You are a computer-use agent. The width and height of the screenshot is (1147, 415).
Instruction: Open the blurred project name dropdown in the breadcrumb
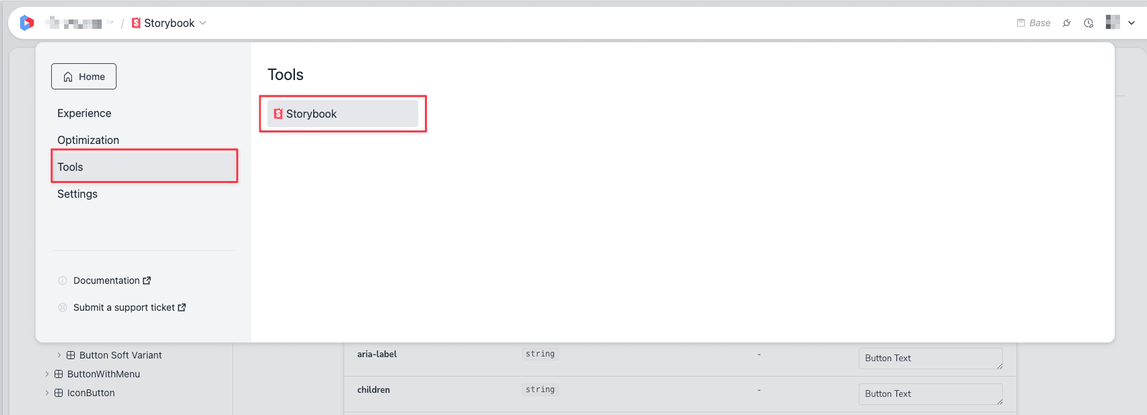click(79, 23)
